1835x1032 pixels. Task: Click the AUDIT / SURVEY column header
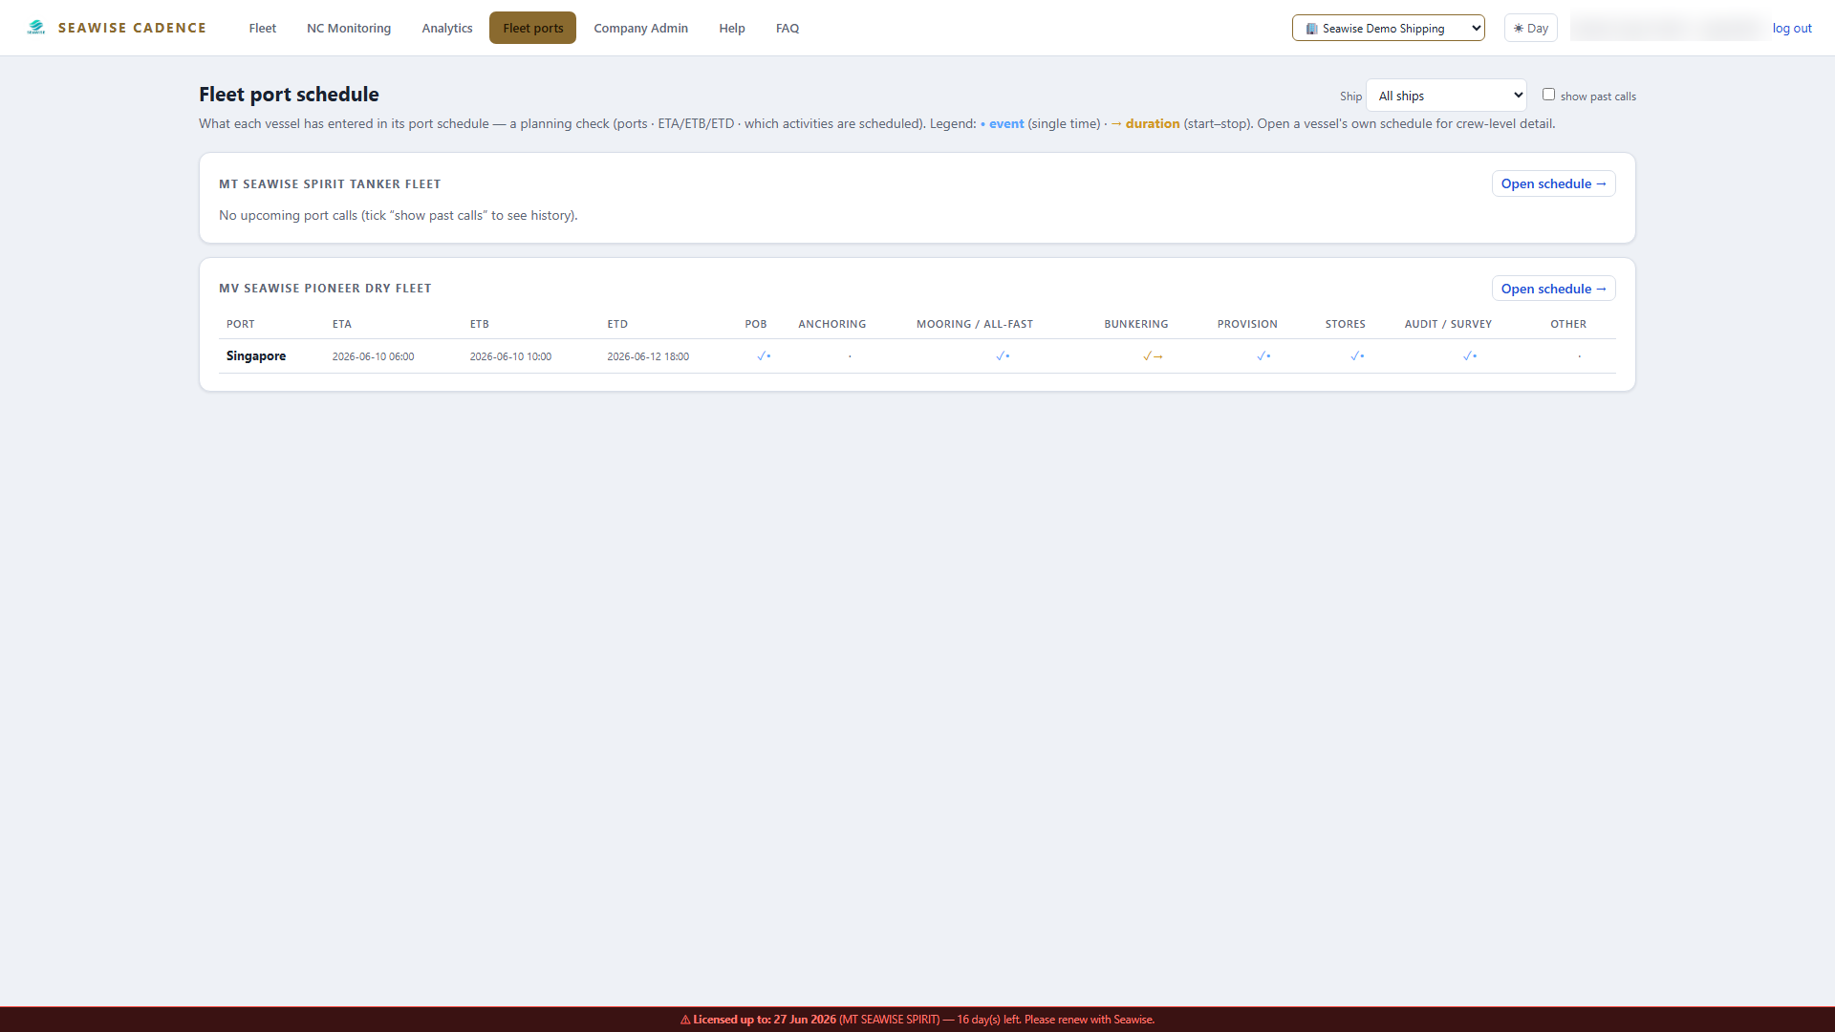(1448, 324)
